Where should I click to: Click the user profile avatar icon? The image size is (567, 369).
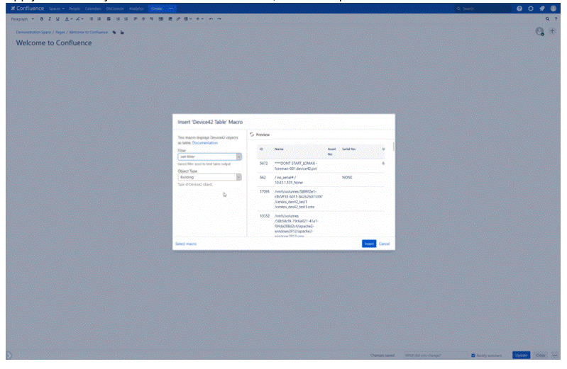[553, 8]
